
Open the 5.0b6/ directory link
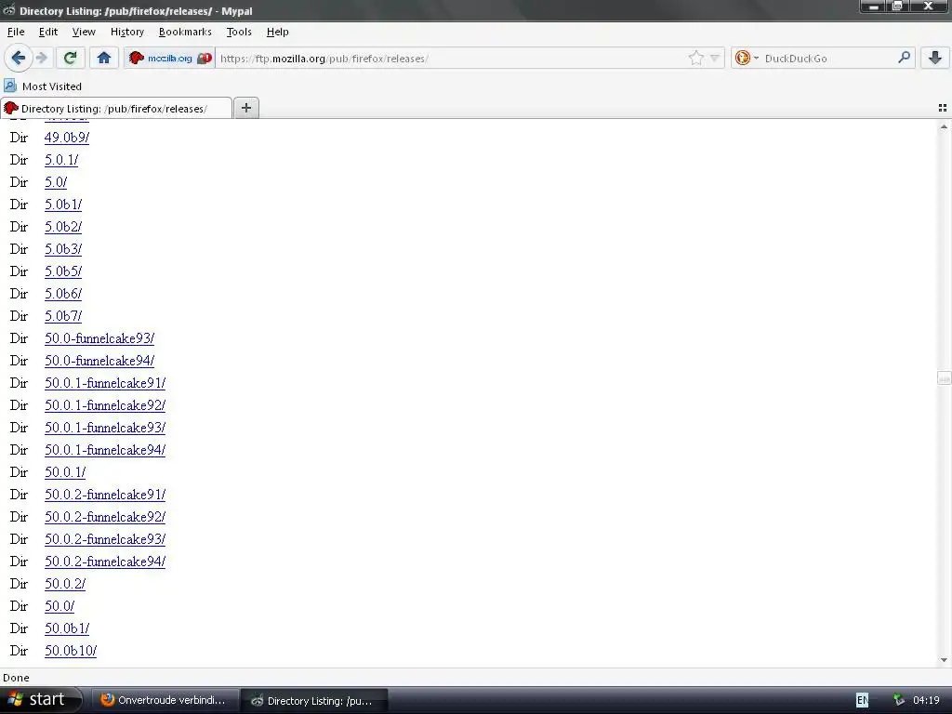click(63, 294)
